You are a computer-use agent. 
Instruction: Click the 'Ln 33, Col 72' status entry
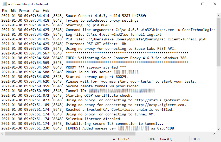120,139
